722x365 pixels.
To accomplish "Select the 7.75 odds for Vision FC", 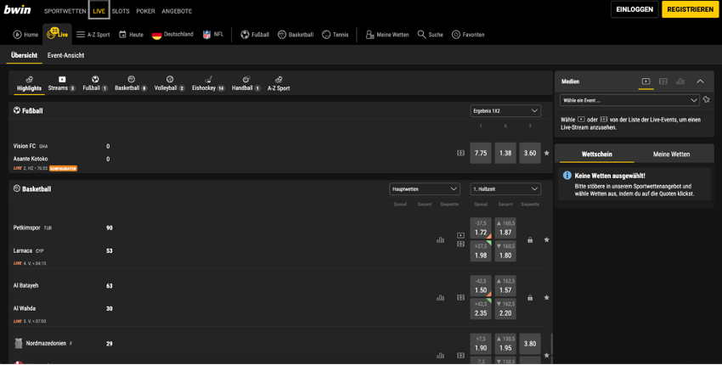I will (481, 154).
